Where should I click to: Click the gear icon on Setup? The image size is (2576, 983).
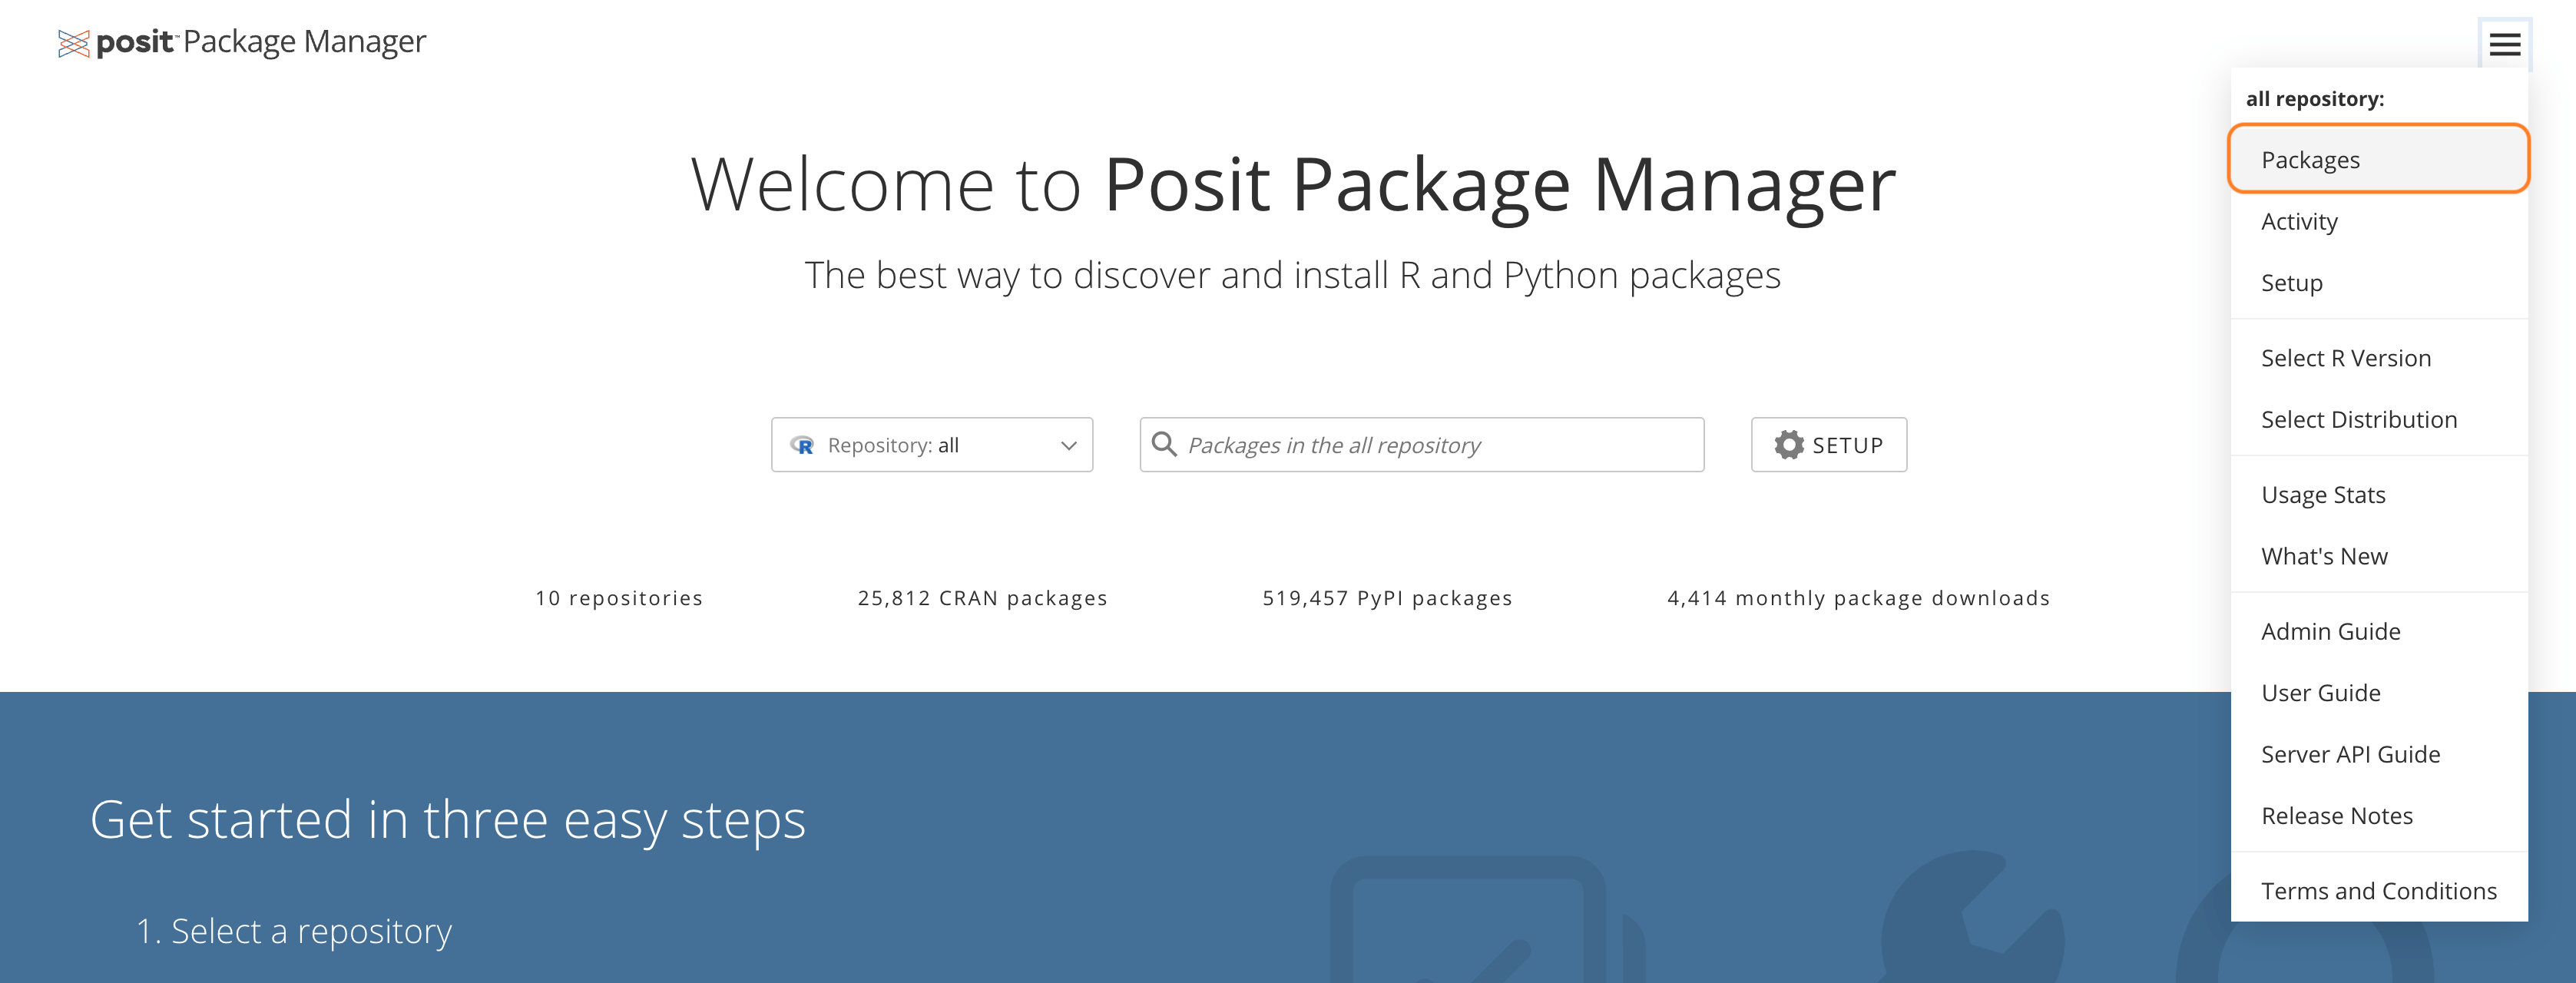[1789, 445]
